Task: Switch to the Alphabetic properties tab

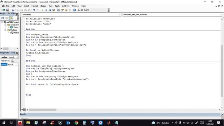Action: point(5,61)
